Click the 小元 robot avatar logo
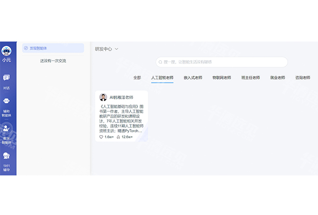Image resolution: width=318 pixels, height=215 pixels. 6,51
